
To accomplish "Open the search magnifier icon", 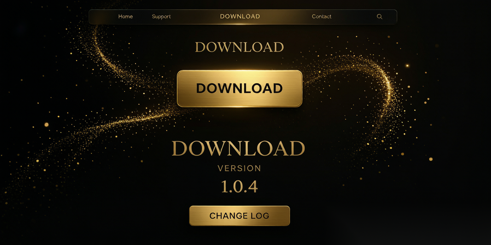I will (x=379, y=17).
